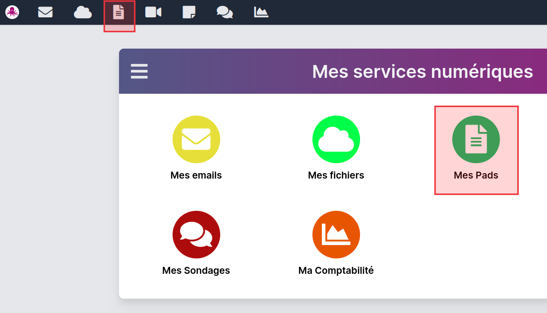Viewport: 547px width, 313px height.
Task: Click the bright green cloud circle icon
Action: [336, 139]
